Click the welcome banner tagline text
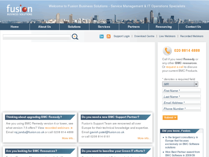 point(117,6)
